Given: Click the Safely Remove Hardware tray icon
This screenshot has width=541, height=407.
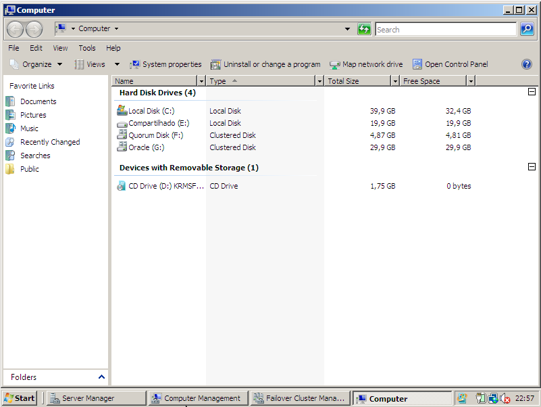Looking at the screenshot, I should click(x=481, y=398).
